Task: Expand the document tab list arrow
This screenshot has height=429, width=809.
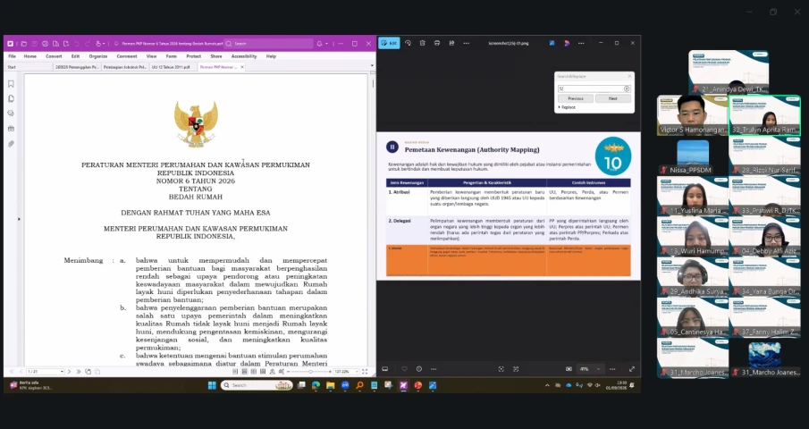Action: [372, 66]
